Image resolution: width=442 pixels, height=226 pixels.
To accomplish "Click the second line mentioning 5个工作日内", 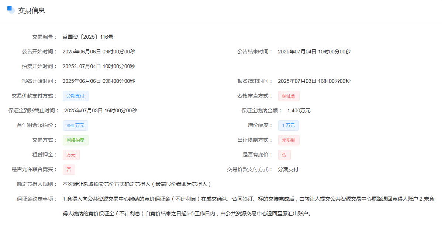I will [x=187, y=213].
